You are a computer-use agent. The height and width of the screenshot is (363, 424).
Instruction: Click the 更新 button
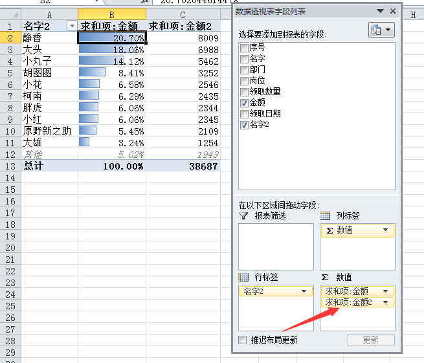coord(371,340)
